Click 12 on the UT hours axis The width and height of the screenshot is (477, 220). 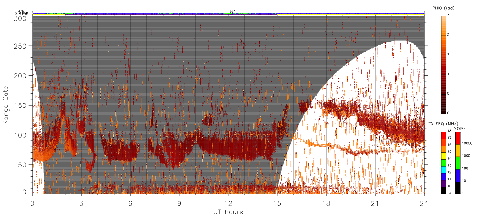[x=228, y=203]
